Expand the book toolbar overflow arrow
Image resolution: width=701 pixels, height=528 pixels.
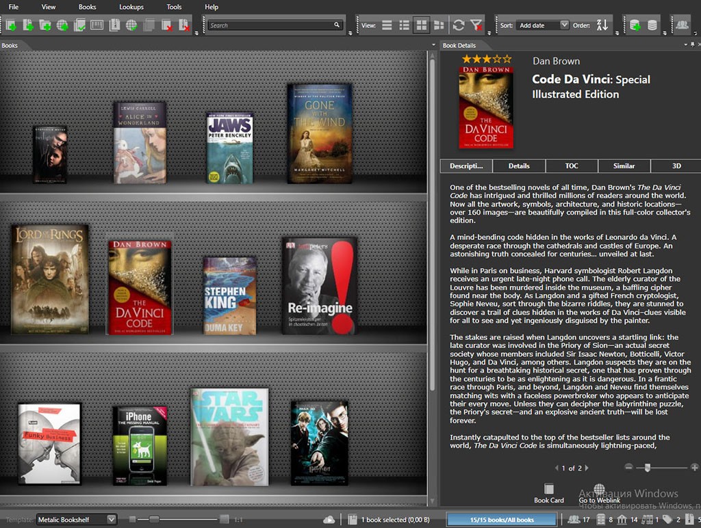(196, 33)
